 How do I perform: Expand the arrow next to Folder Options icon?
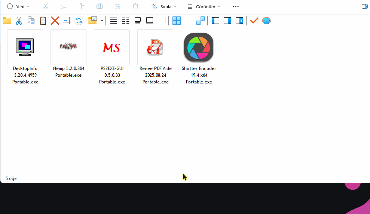[102, 21]
